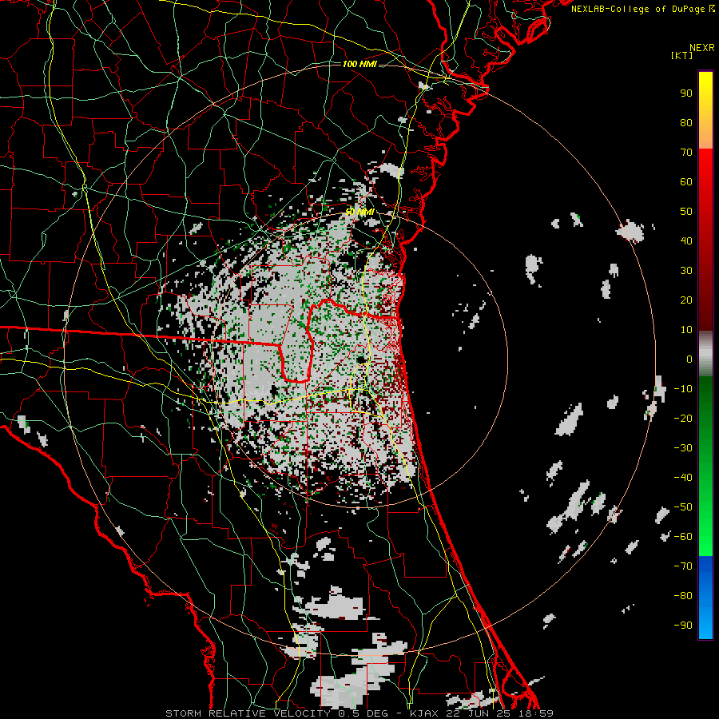
Task: Select the -40 value on velocity scale
Action: point(683,478)
